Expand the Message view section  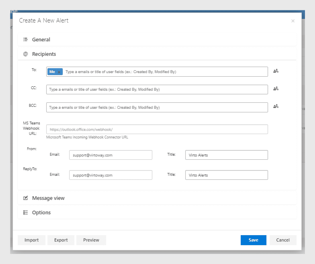point(157,198)
